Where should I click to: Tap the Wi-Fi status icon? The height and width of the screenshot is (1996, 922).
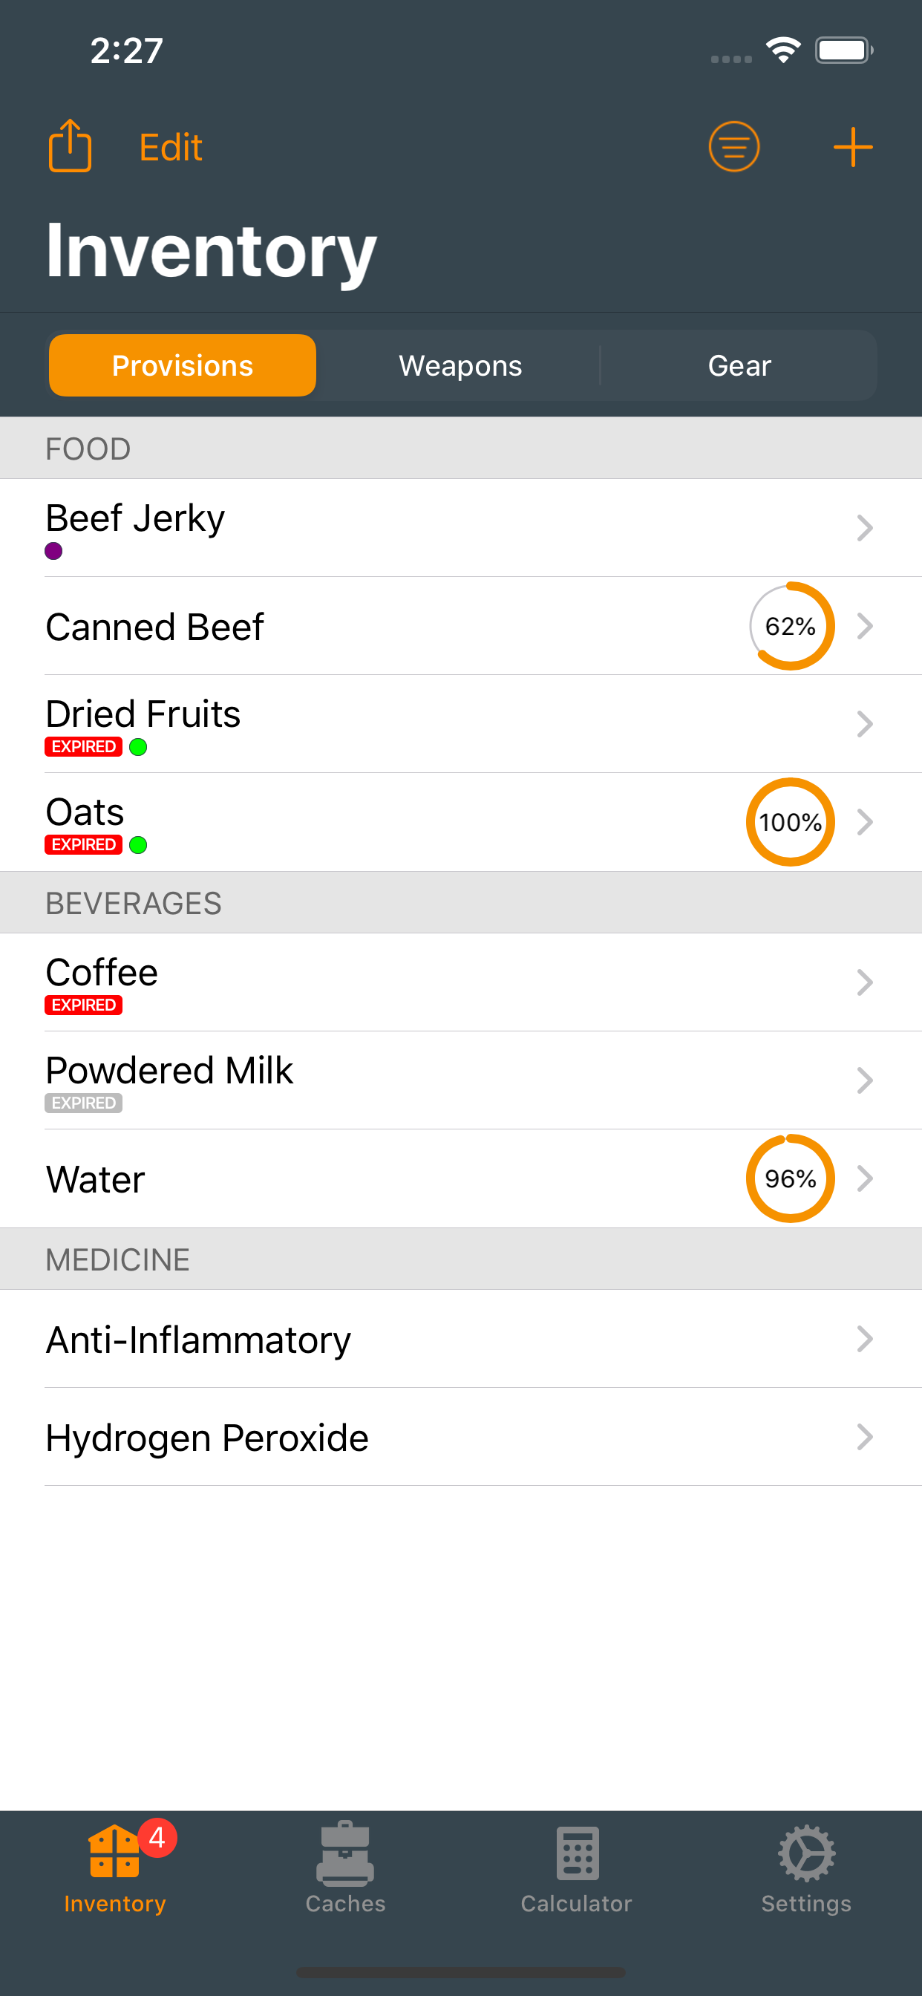[782, 50]
